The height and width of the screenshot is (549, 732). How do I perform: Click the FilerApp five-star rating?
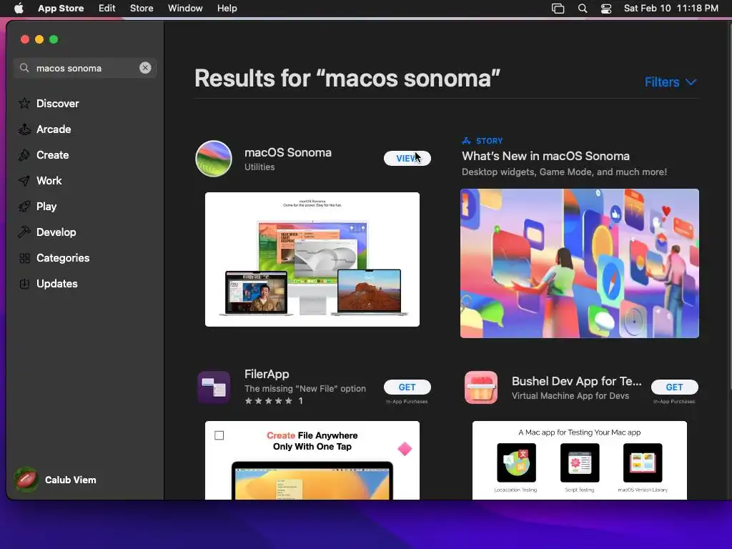(x=269, y=400)
